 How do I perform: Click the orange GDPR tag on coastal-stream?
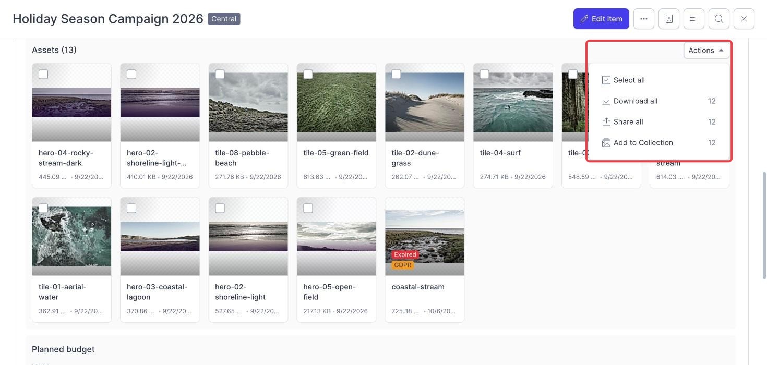[x=403, y=265]
